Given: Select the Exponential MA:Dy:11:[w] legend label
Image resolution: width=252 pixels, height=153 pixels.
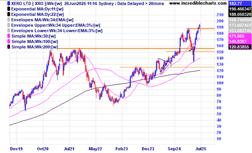Looking at the screenshot, I should click(37, 9).
